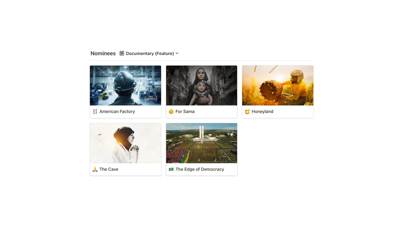The height and width of the screenshot is (227, 404).
Task: Click the For Sama title
Action: pos(185,111)
